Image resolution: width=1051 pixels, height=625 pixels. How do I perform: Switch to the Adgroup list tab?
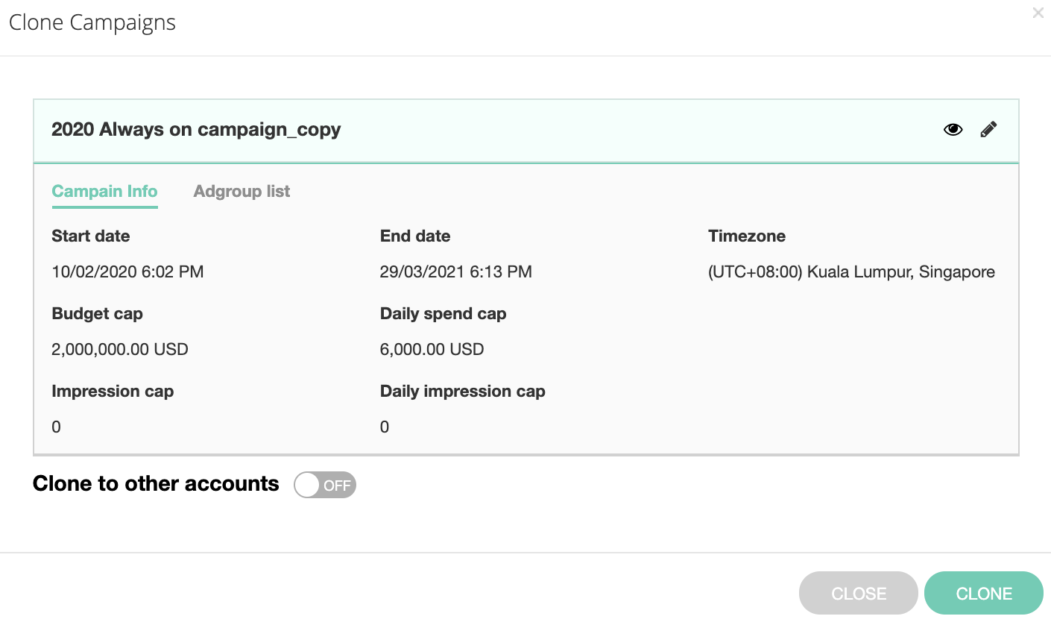click(242, 192)
